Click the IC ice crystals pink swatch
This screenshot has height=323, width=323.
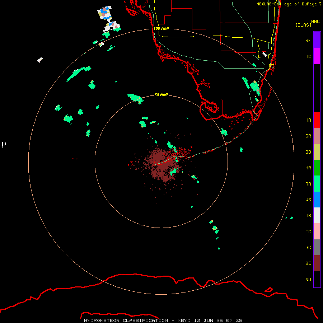pyautogui.click(x=317, y=231)
